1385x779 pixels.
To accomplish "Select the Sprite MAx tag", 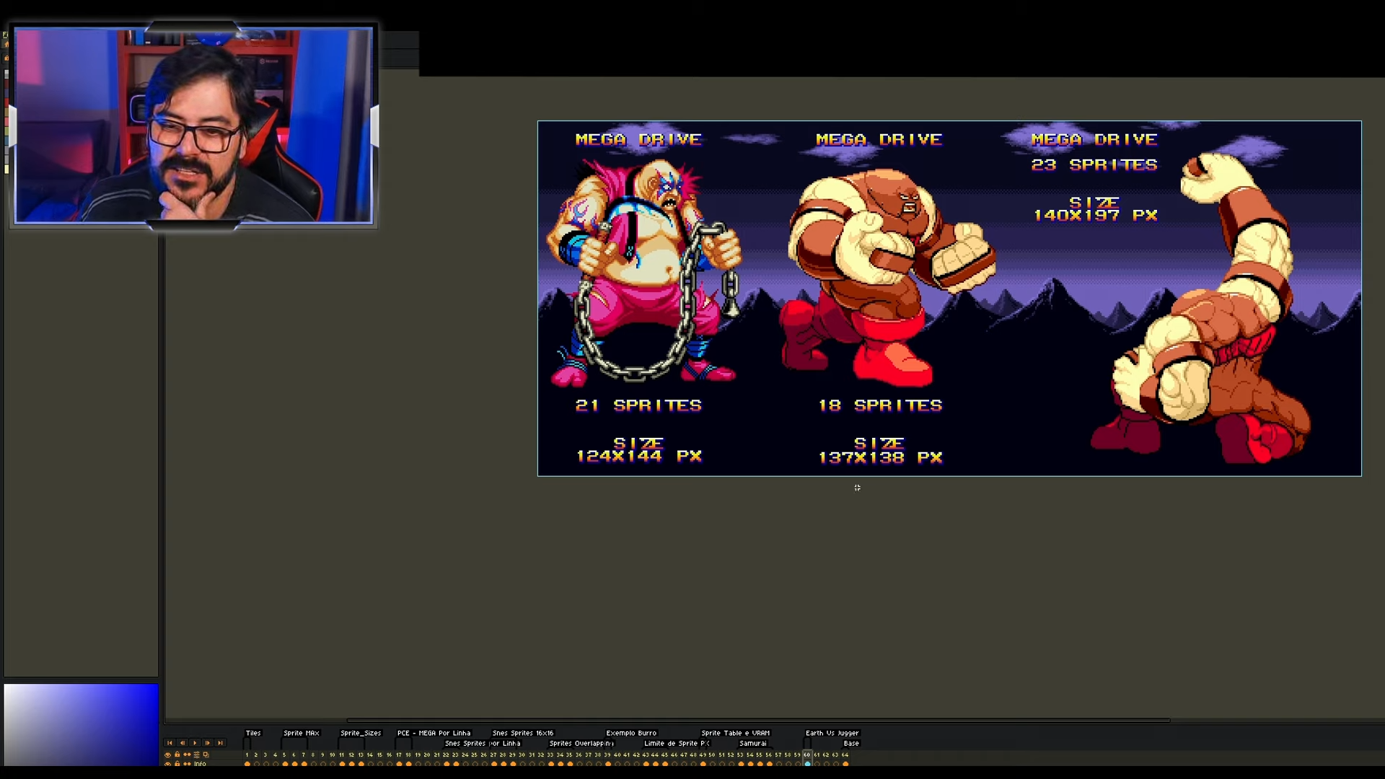I will pyautogui.click(x=302, y=733).
